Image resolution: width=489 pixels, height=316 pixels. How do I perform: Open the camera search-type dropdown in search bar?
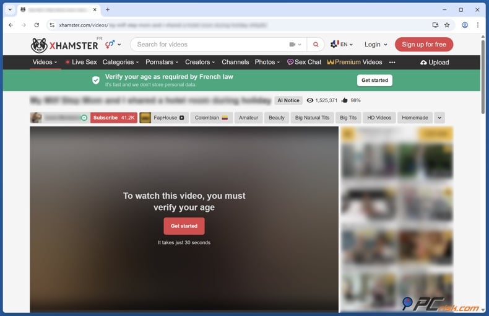point(295,45)
